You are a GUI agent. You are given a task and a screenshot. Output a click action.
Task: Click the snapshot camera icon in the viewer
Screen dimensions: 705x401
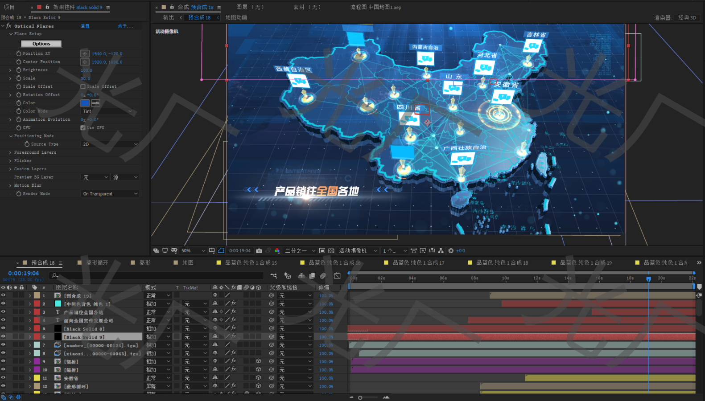tap(259, 251)
